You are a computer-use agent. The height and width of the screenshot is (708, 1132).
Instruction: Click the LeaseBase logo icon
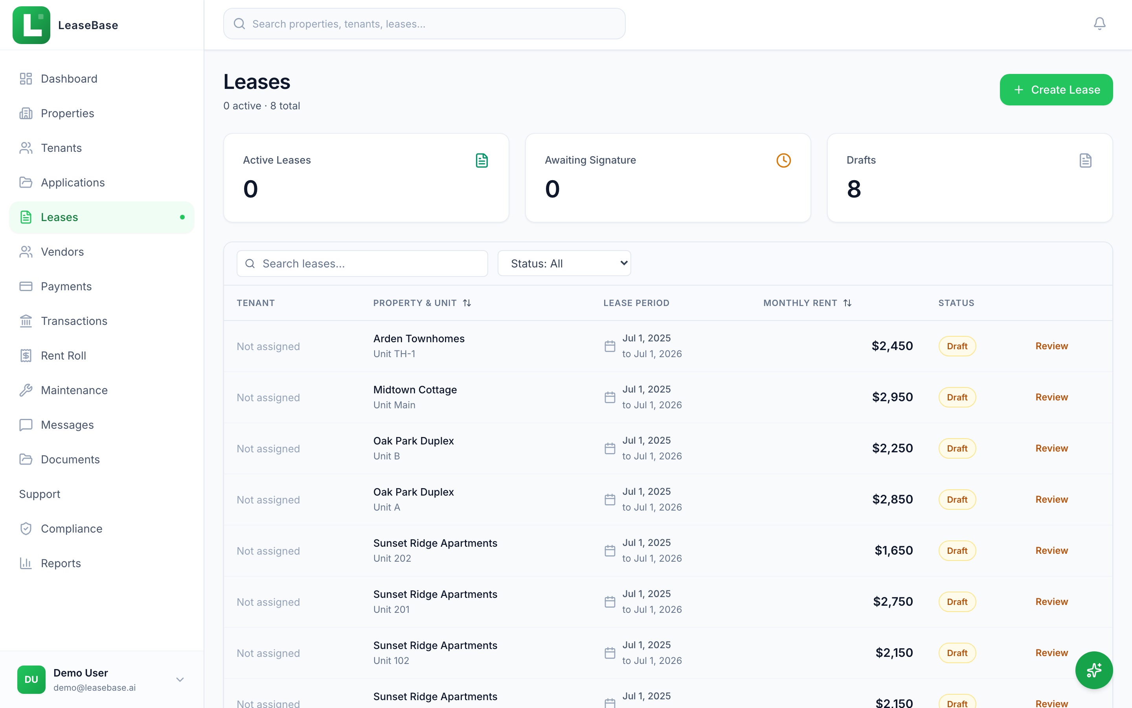coord(31,25)
